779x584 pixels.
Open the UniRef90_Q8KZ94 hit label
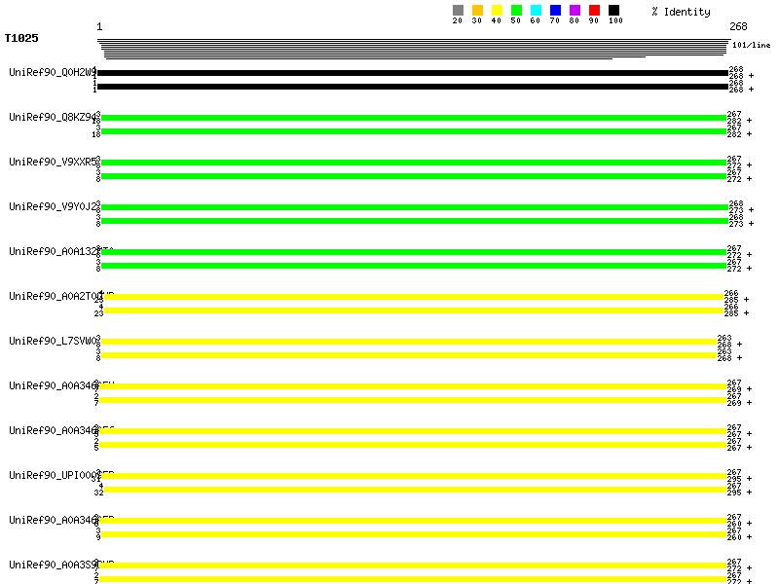[x=52, y=117]
